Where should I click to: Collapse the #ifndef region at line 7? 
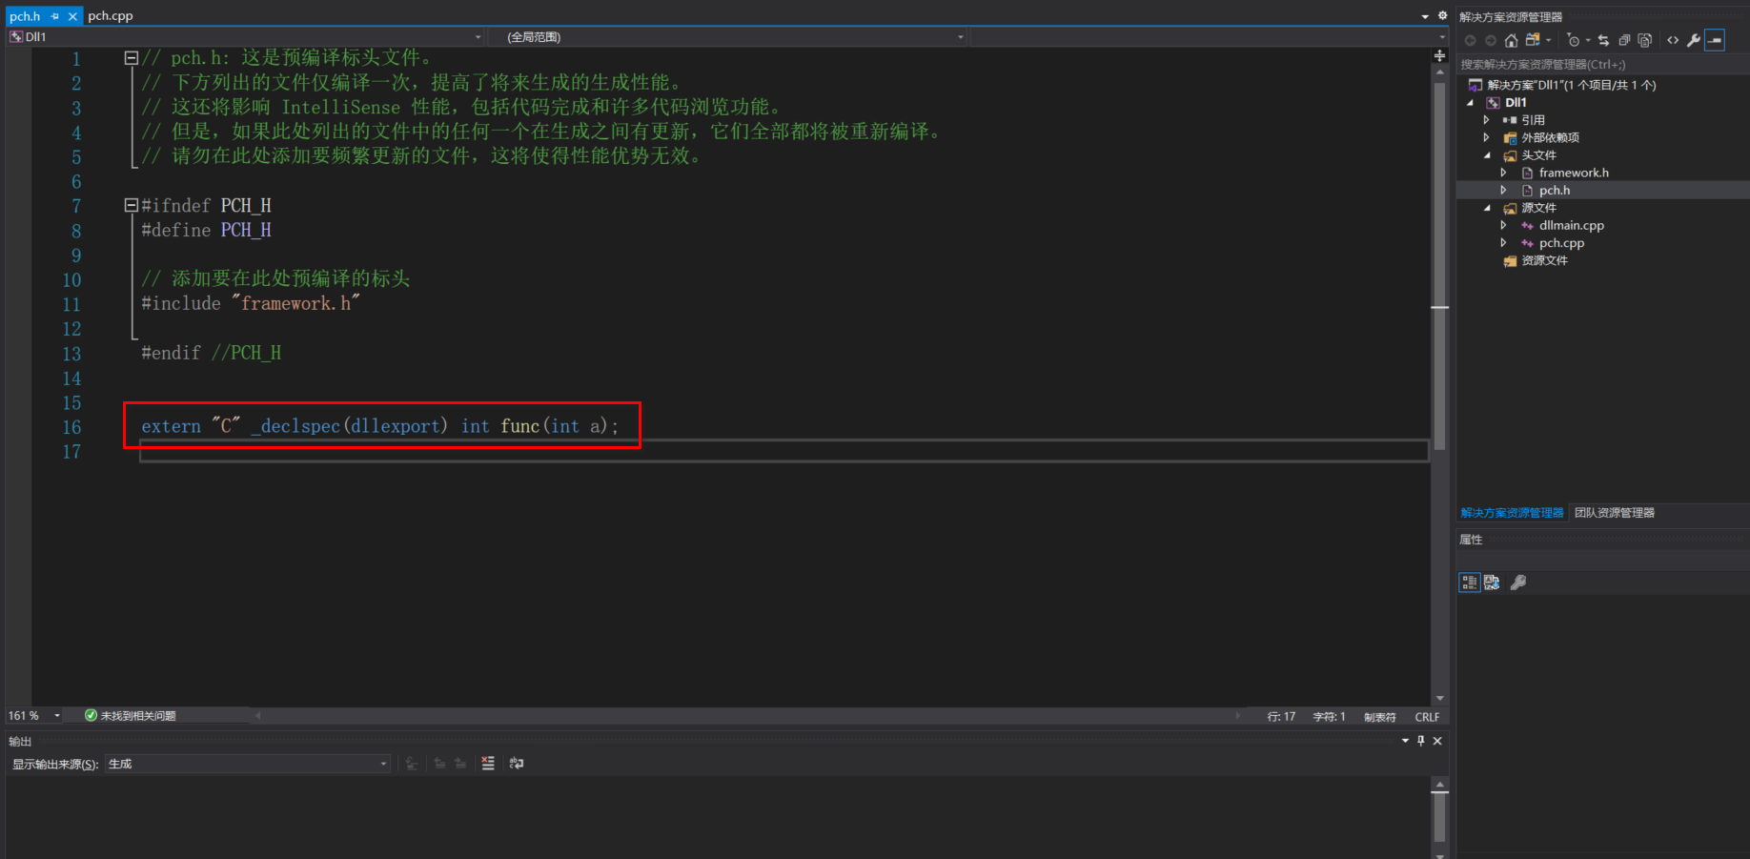132,205
